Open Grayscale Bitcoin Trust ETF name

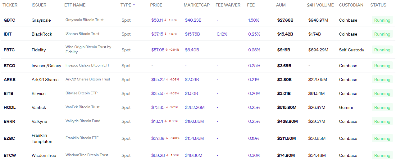[84, 20]
